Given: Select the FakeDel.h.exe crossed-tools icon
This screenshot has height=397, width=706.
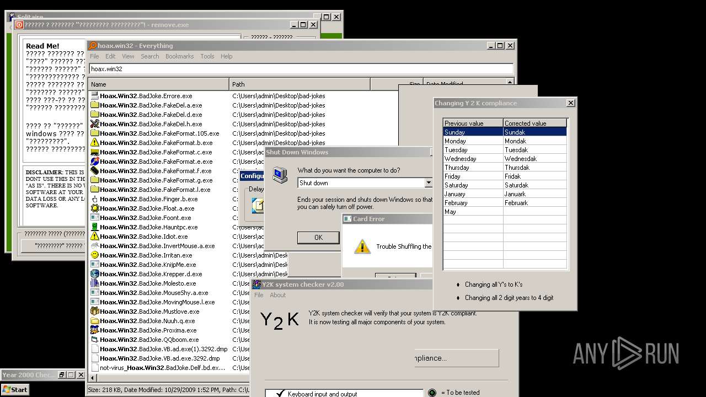Looking at the screenshot, I should (x=95, y=124).
